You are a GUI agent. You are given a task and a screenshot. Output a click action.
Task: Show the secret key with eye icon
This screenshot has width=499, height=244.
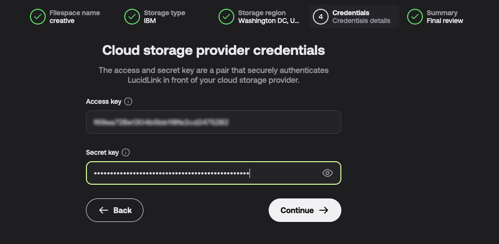click(328, 173)
